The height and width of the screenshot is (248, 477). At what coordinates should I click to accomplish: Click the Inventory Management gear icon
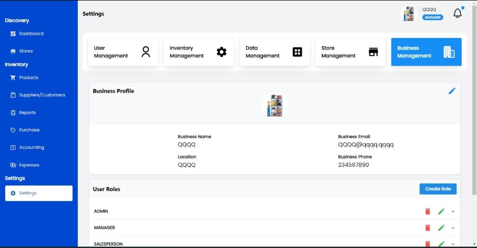coord(221,52)
